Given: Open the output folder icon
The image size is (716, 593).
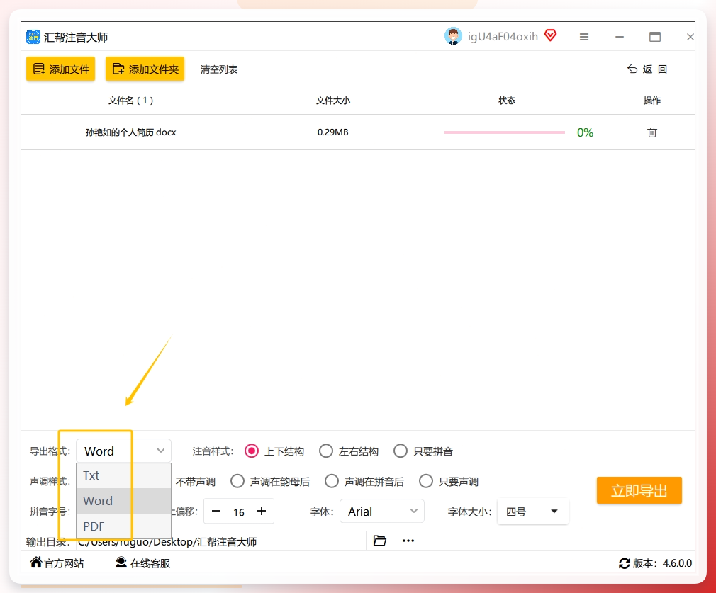Looking at the screenshot, I should tap(379, 541).
